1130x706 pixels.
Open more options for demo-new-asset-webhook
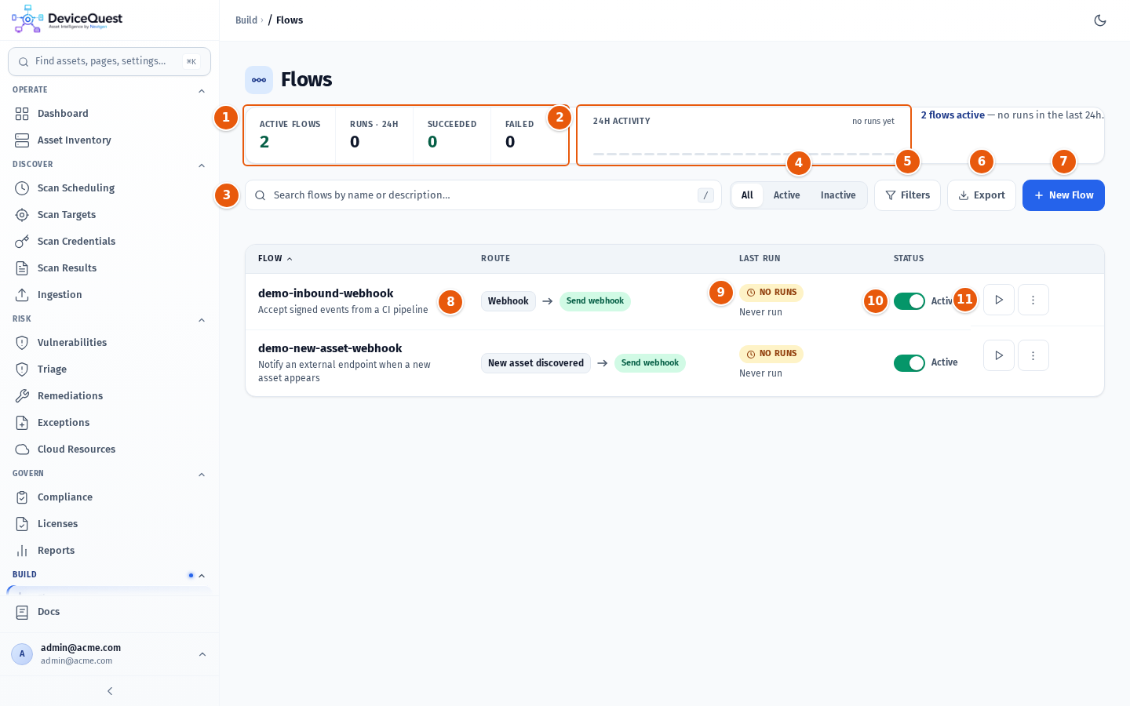pos(1033,355)
